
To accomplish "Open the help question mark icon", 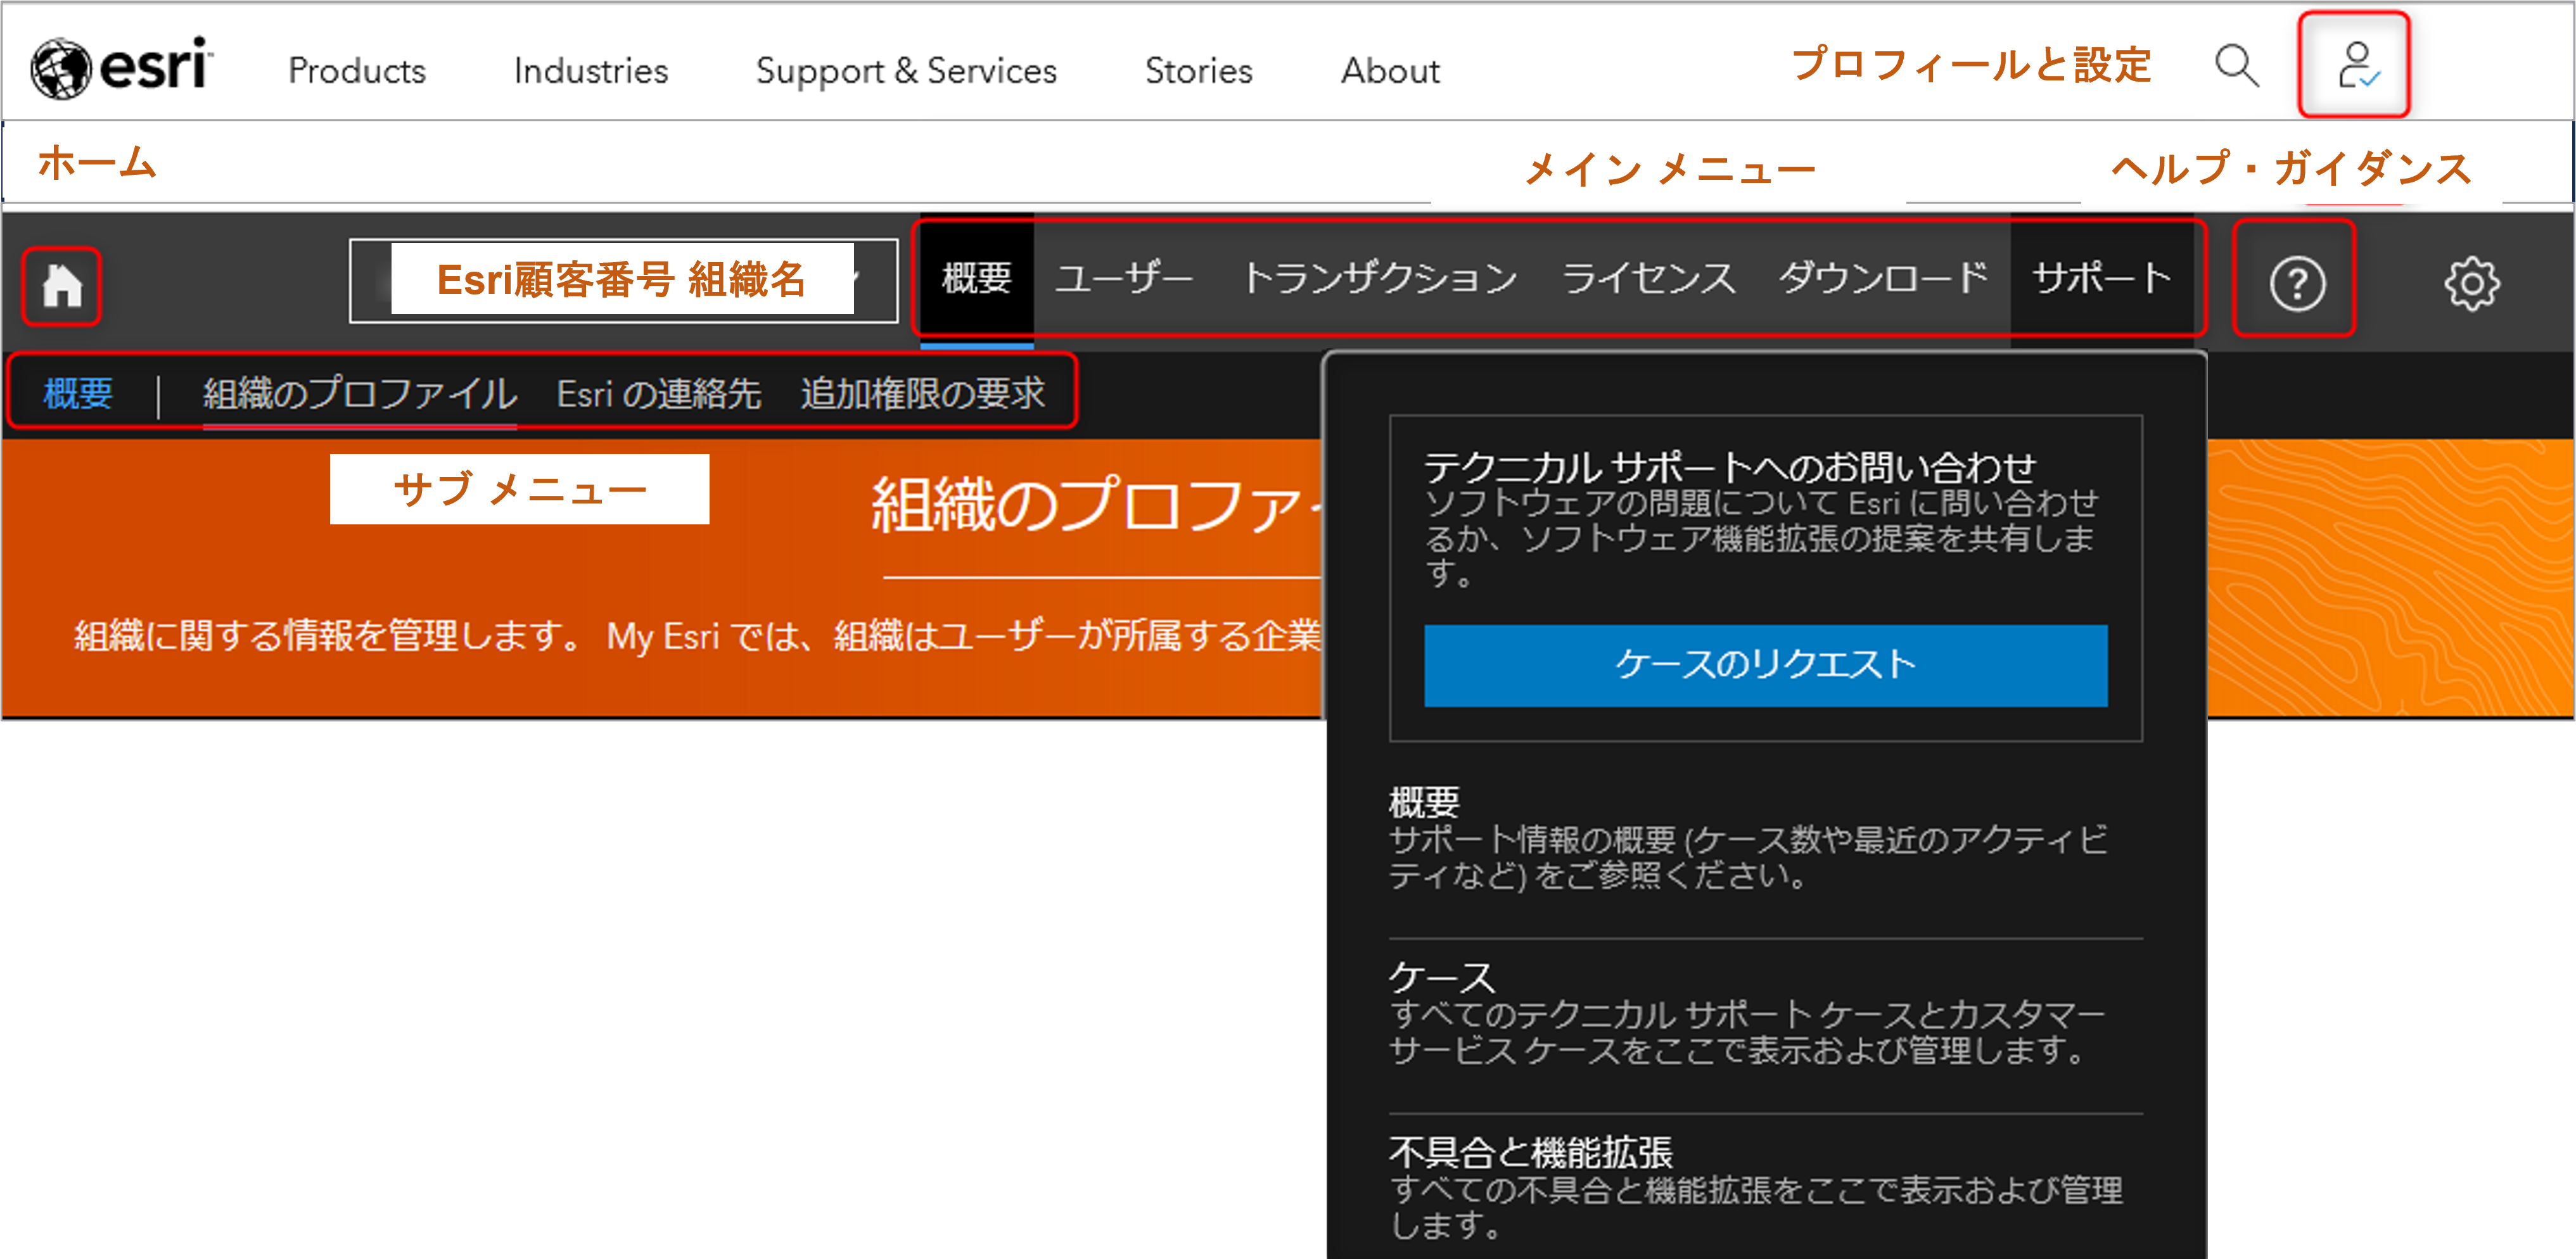I will pos(2296,284).
